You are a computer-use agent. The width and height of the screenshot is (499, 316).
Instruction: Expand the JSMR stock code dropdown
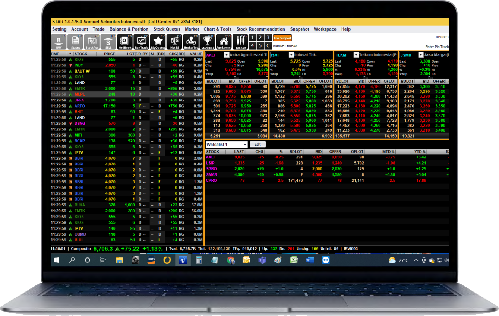[420, 55]
